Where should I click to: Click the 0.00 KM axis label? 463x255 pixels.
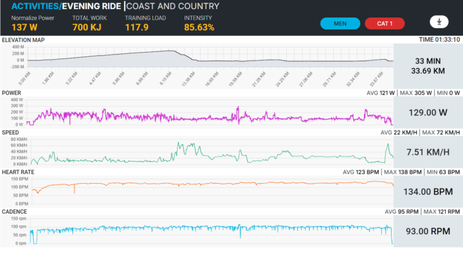click(x=25, y=79)
